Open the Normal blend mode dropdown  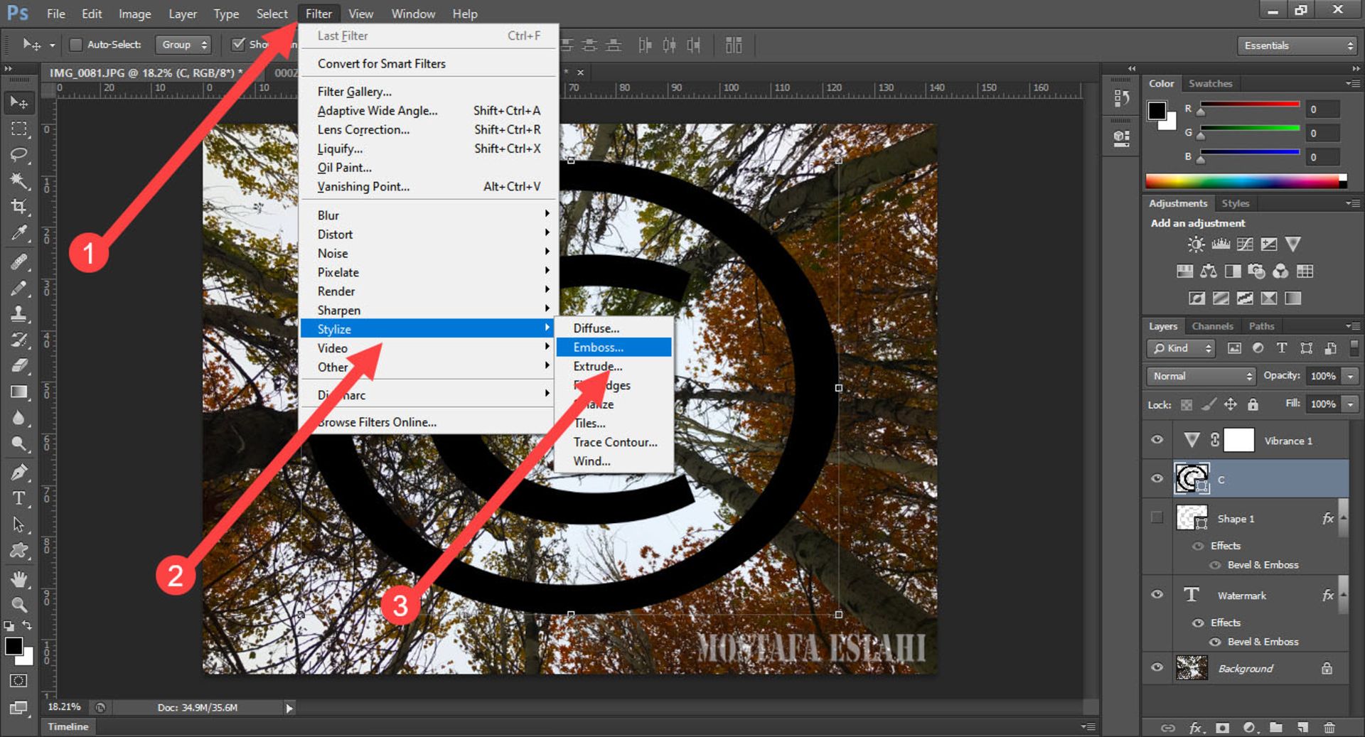pyautogui.click(x=1201, y=376)
